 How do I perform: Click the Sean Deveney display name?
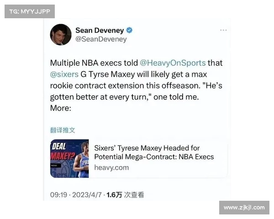coord(100,31)
